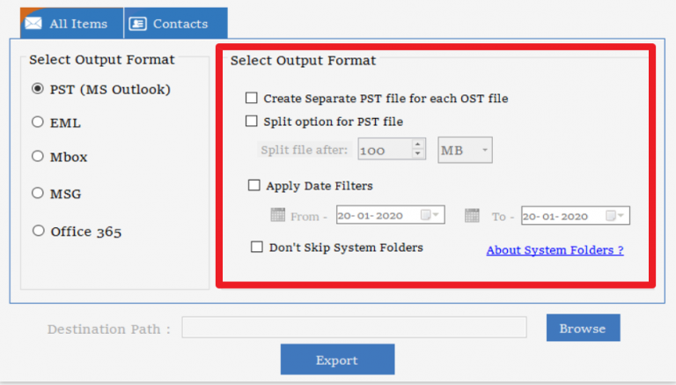Choose the EML output format

click(38, 122)
